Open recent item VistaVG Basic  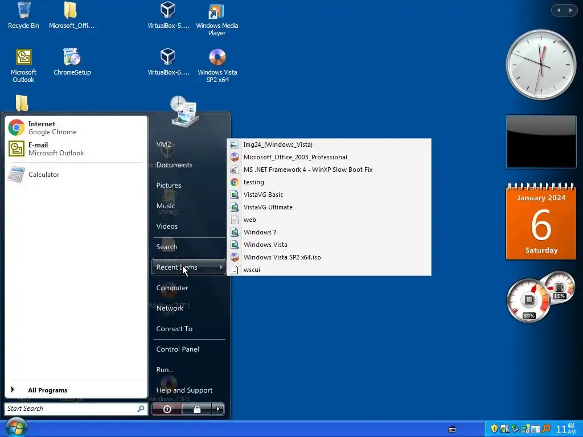click(329, 195)
